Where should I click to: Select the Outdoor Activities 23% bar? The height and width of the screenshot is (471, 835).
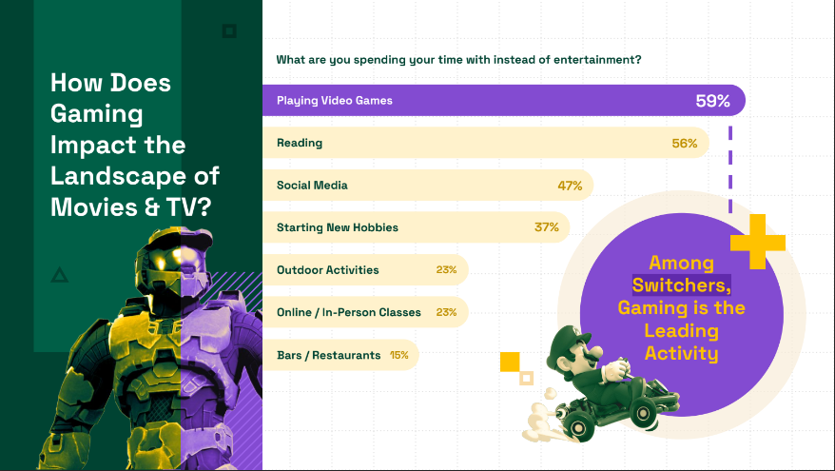[x=365, y=269]
